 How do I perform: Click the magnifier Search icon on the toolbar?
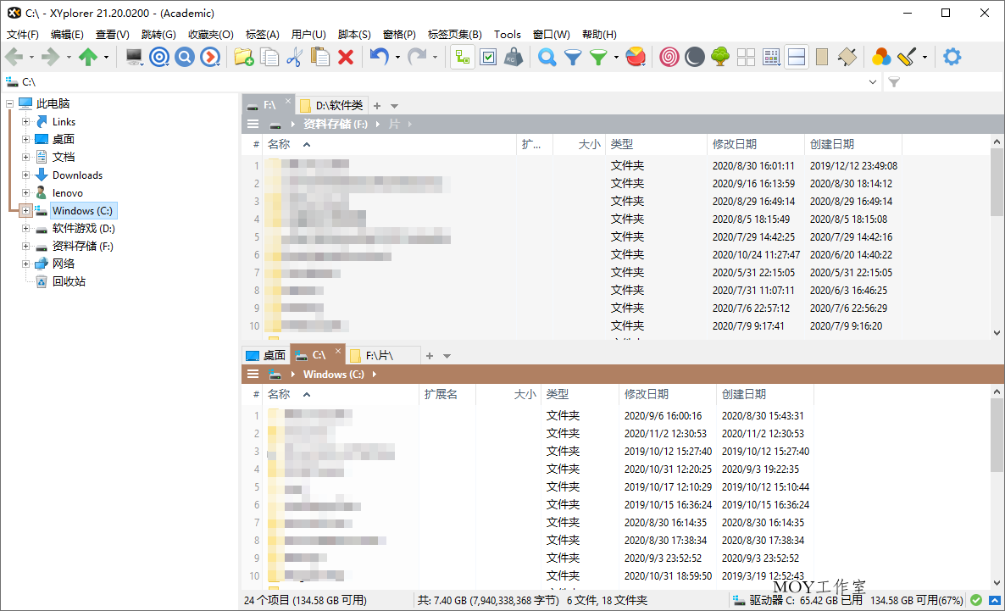point(547,57)
